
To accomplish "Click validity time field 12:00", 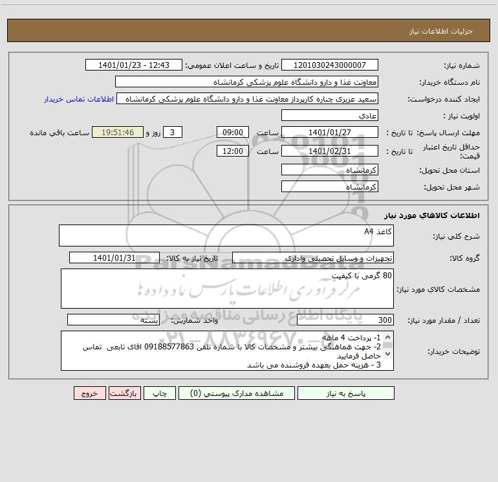I will (232, 151).
